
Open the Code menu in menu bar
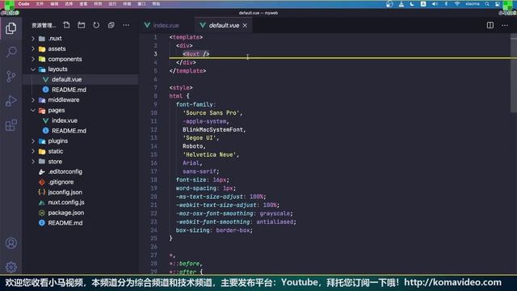(x=23, y=4)
